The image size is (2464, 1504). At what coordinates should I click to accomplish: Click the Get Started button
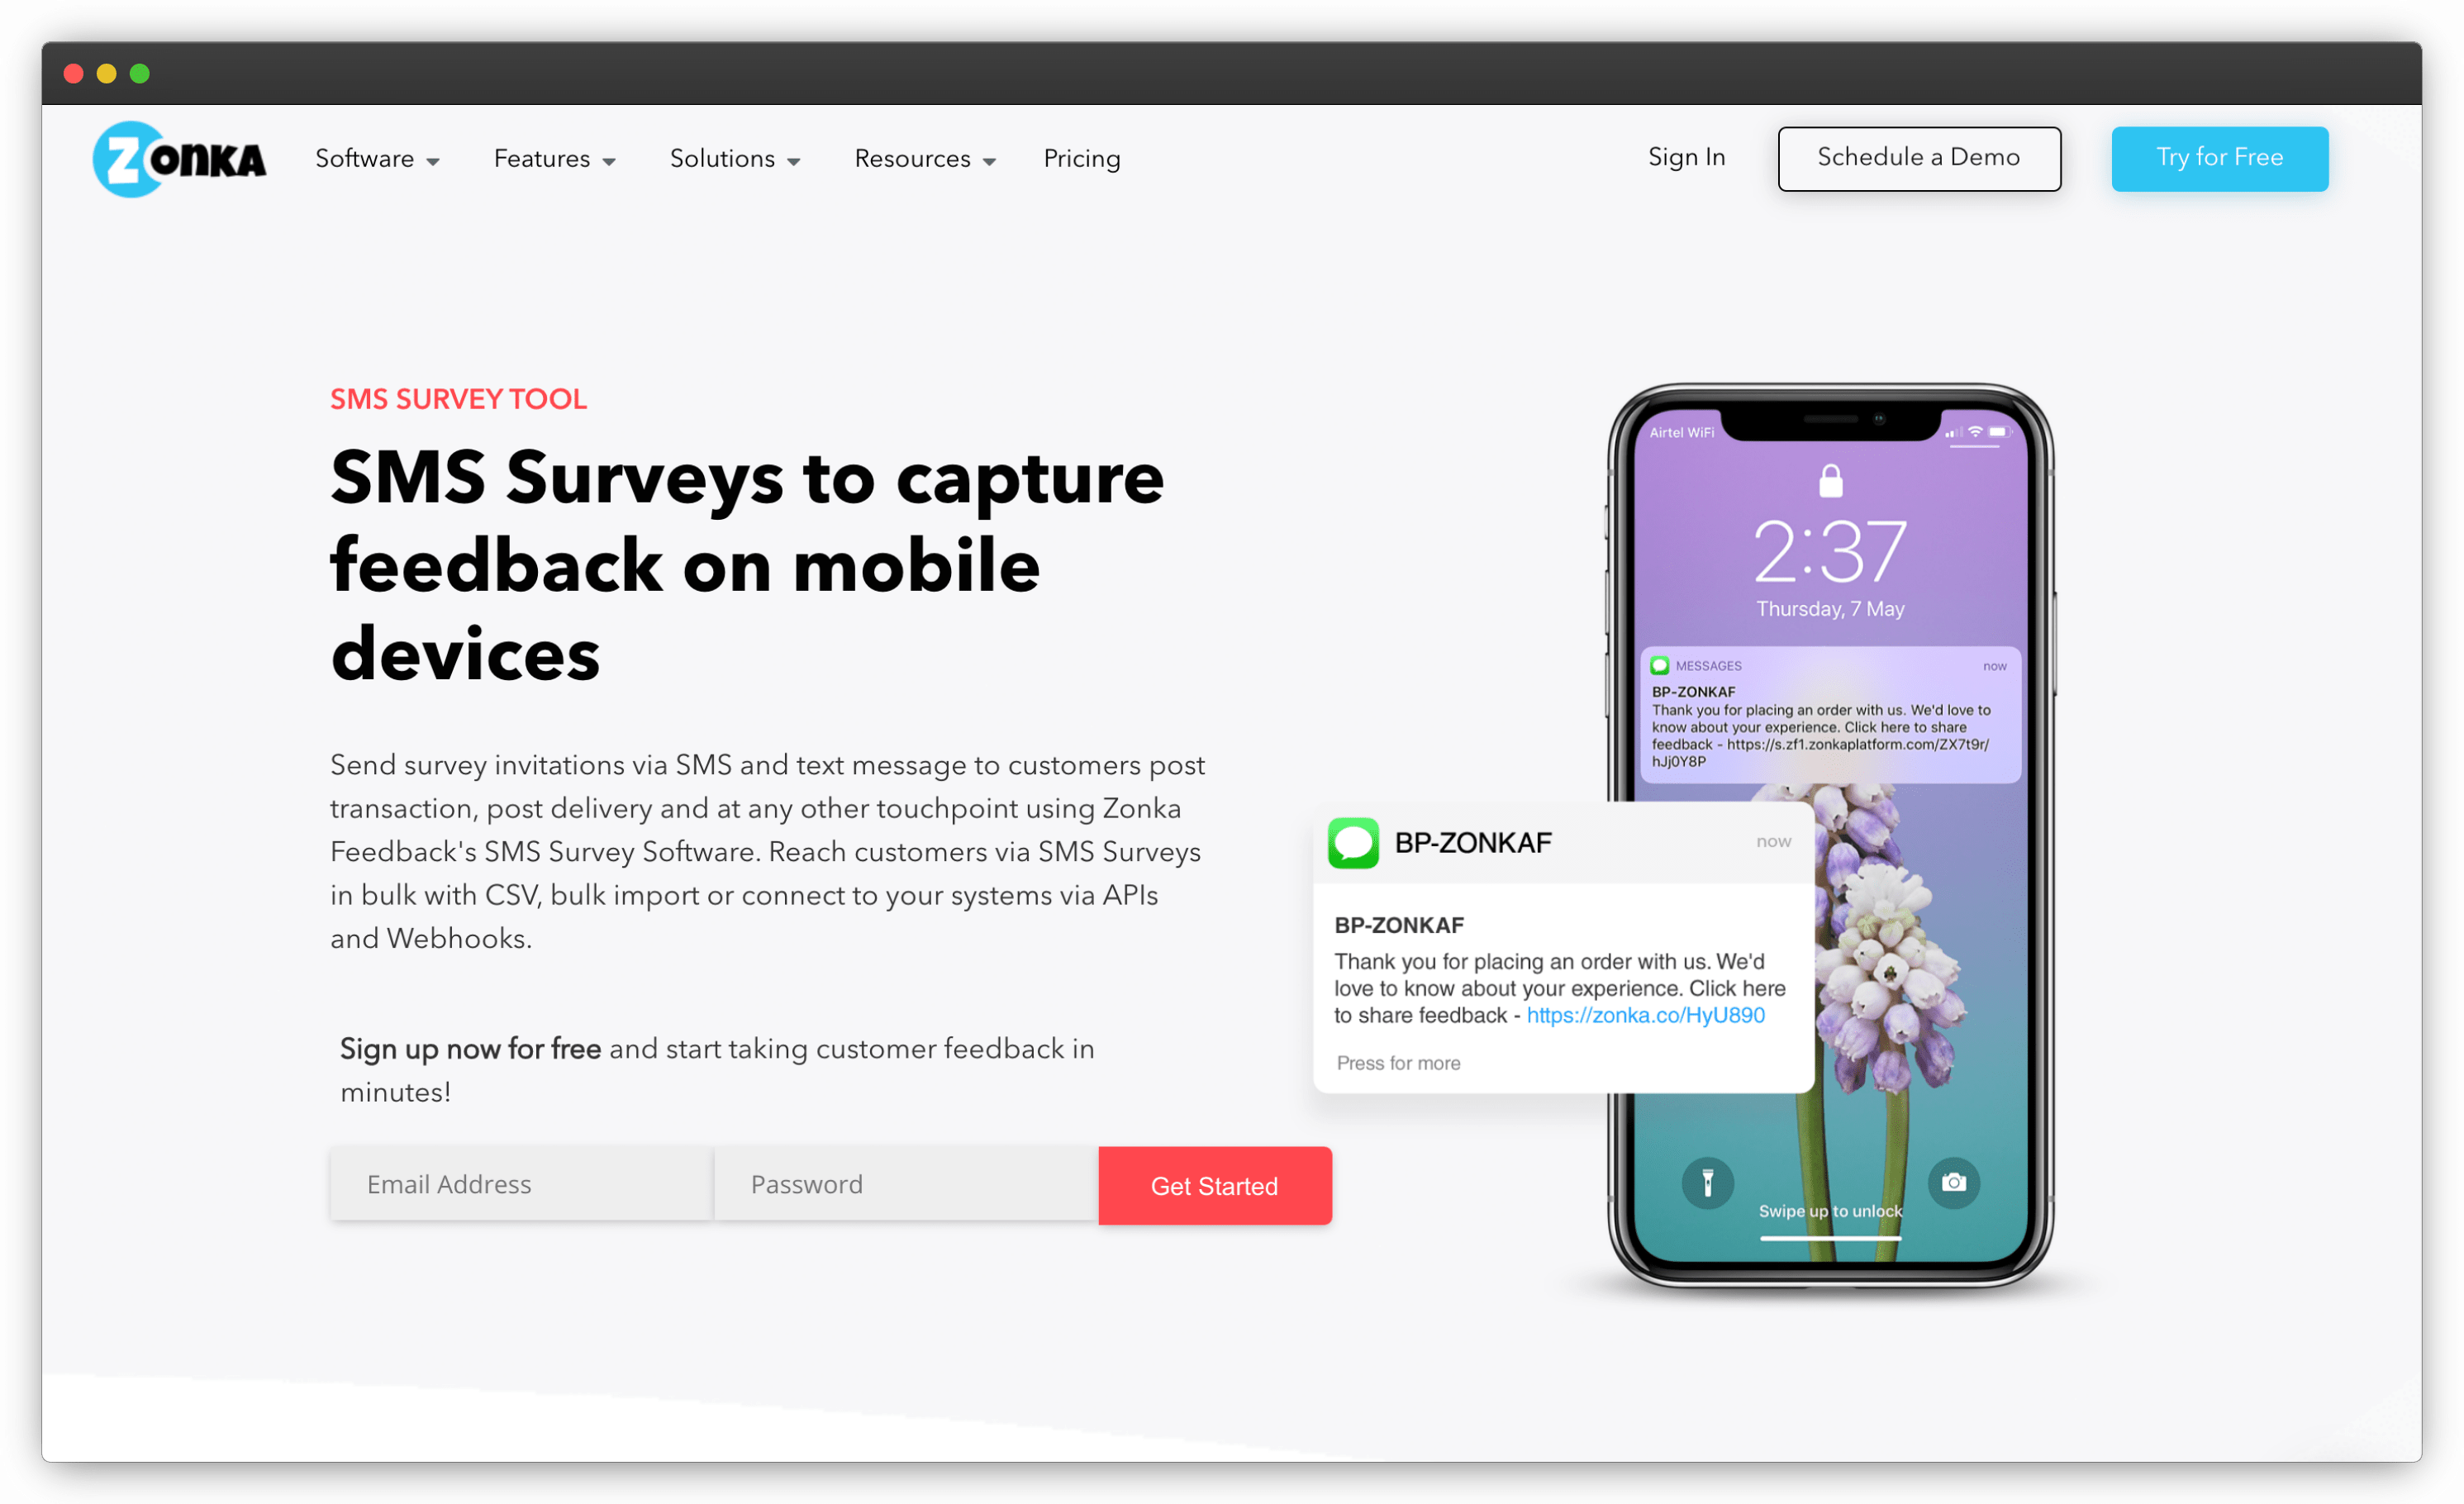click(x=1216, y=1185)
